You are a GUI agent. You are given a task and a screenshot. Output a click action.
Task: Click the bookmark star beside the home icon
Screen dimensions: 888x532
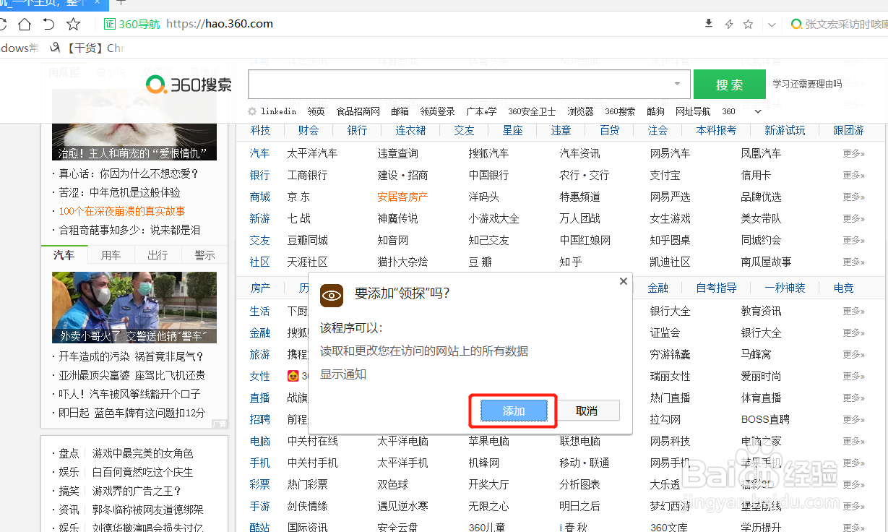[x=73, y=25]
